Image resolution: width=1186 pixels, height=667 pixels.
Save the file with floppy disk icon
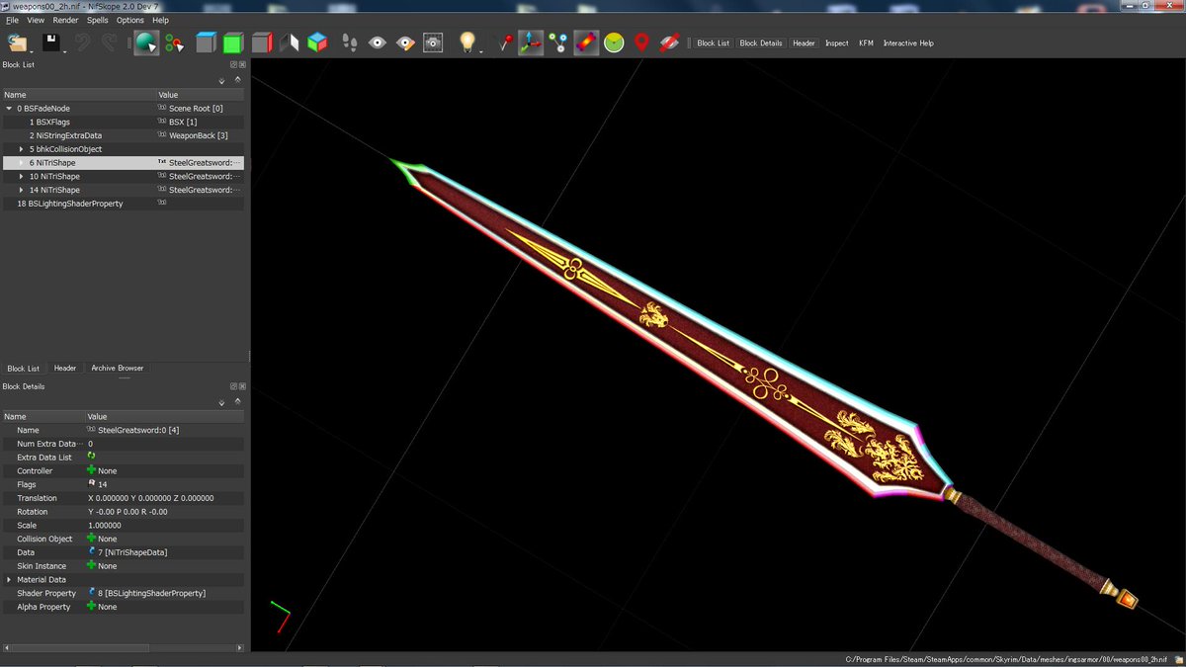click(x=50, y=42)
